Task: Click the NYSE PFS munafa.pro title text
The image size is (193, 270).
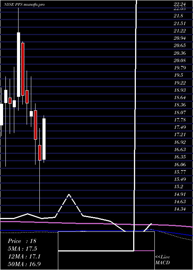Action: point(24,5)
